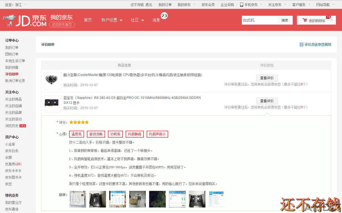Click the message count badge 73
Screen dimensions: 342x213
coord(164,16)
